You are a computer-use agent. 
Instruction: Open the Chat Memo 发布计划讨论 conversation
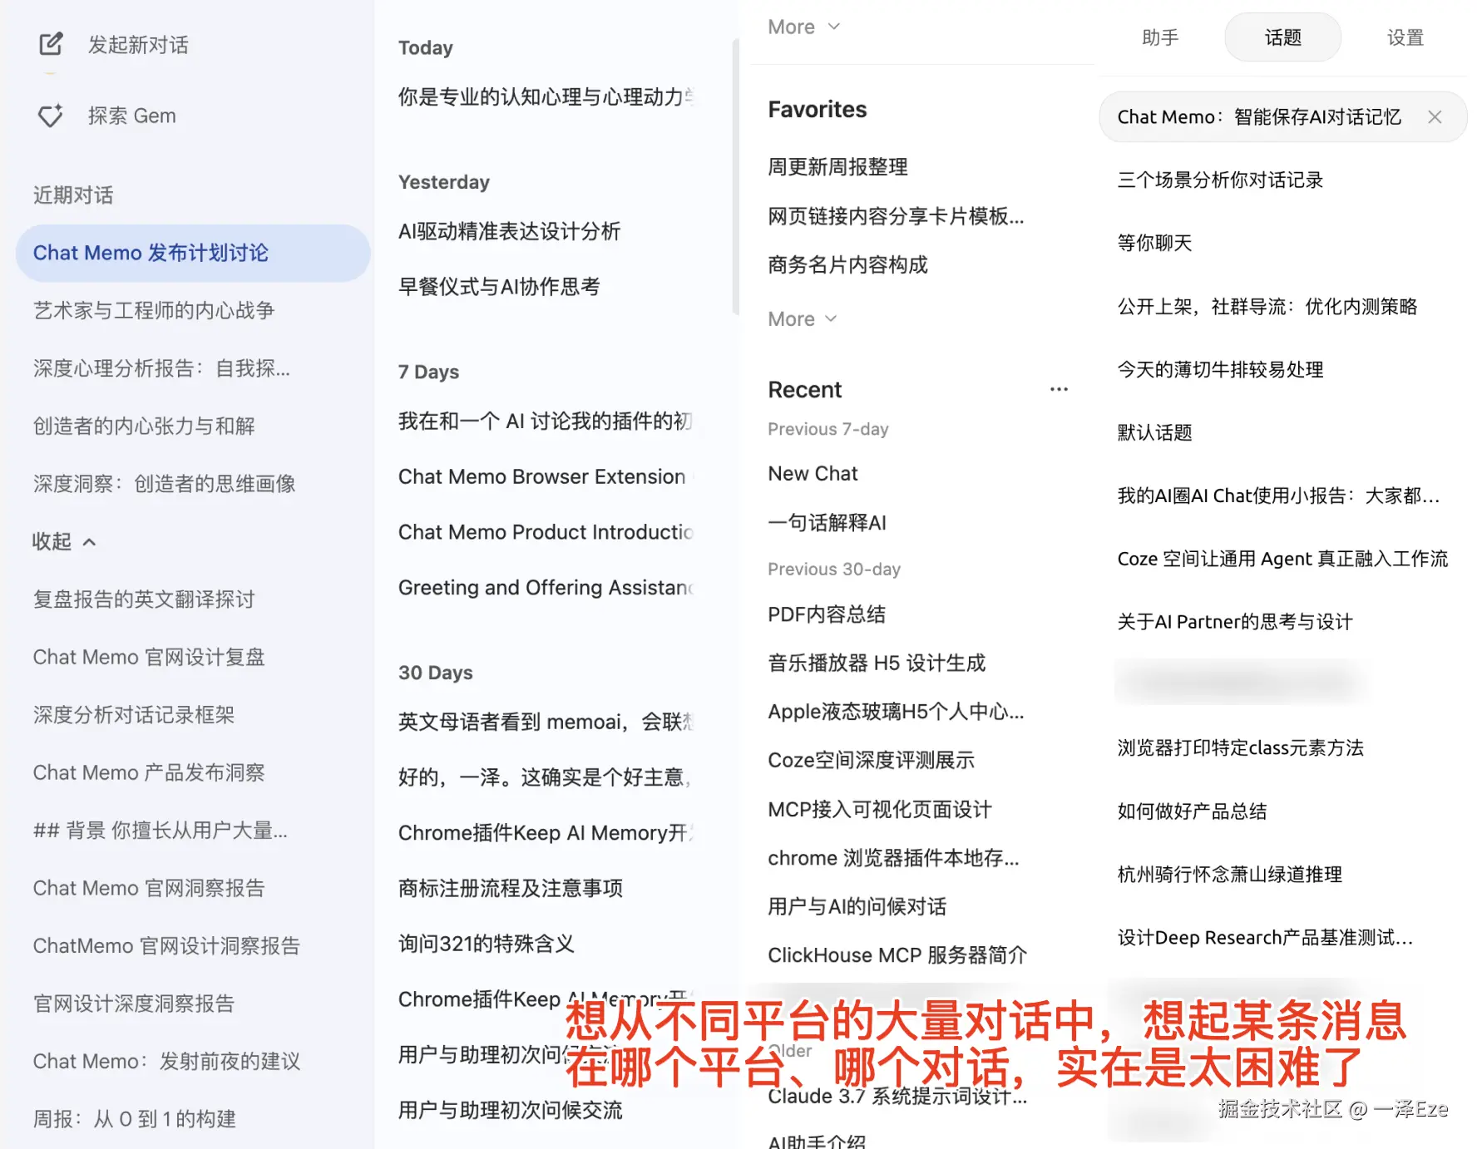coord(193,253)
